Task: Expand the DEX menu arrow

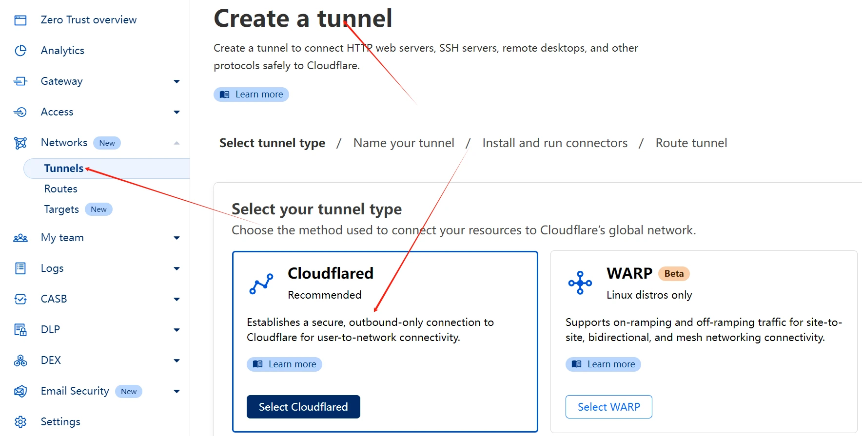Action: point(177,360)
